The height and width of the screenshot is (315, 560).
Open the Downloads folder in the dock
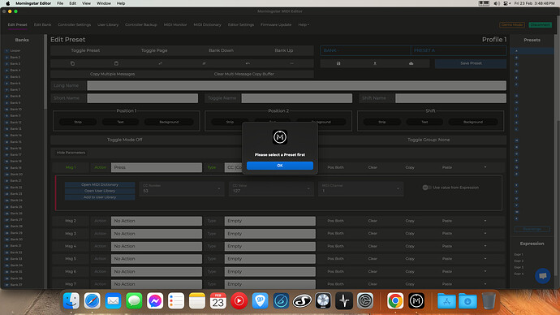coord(467,300)
